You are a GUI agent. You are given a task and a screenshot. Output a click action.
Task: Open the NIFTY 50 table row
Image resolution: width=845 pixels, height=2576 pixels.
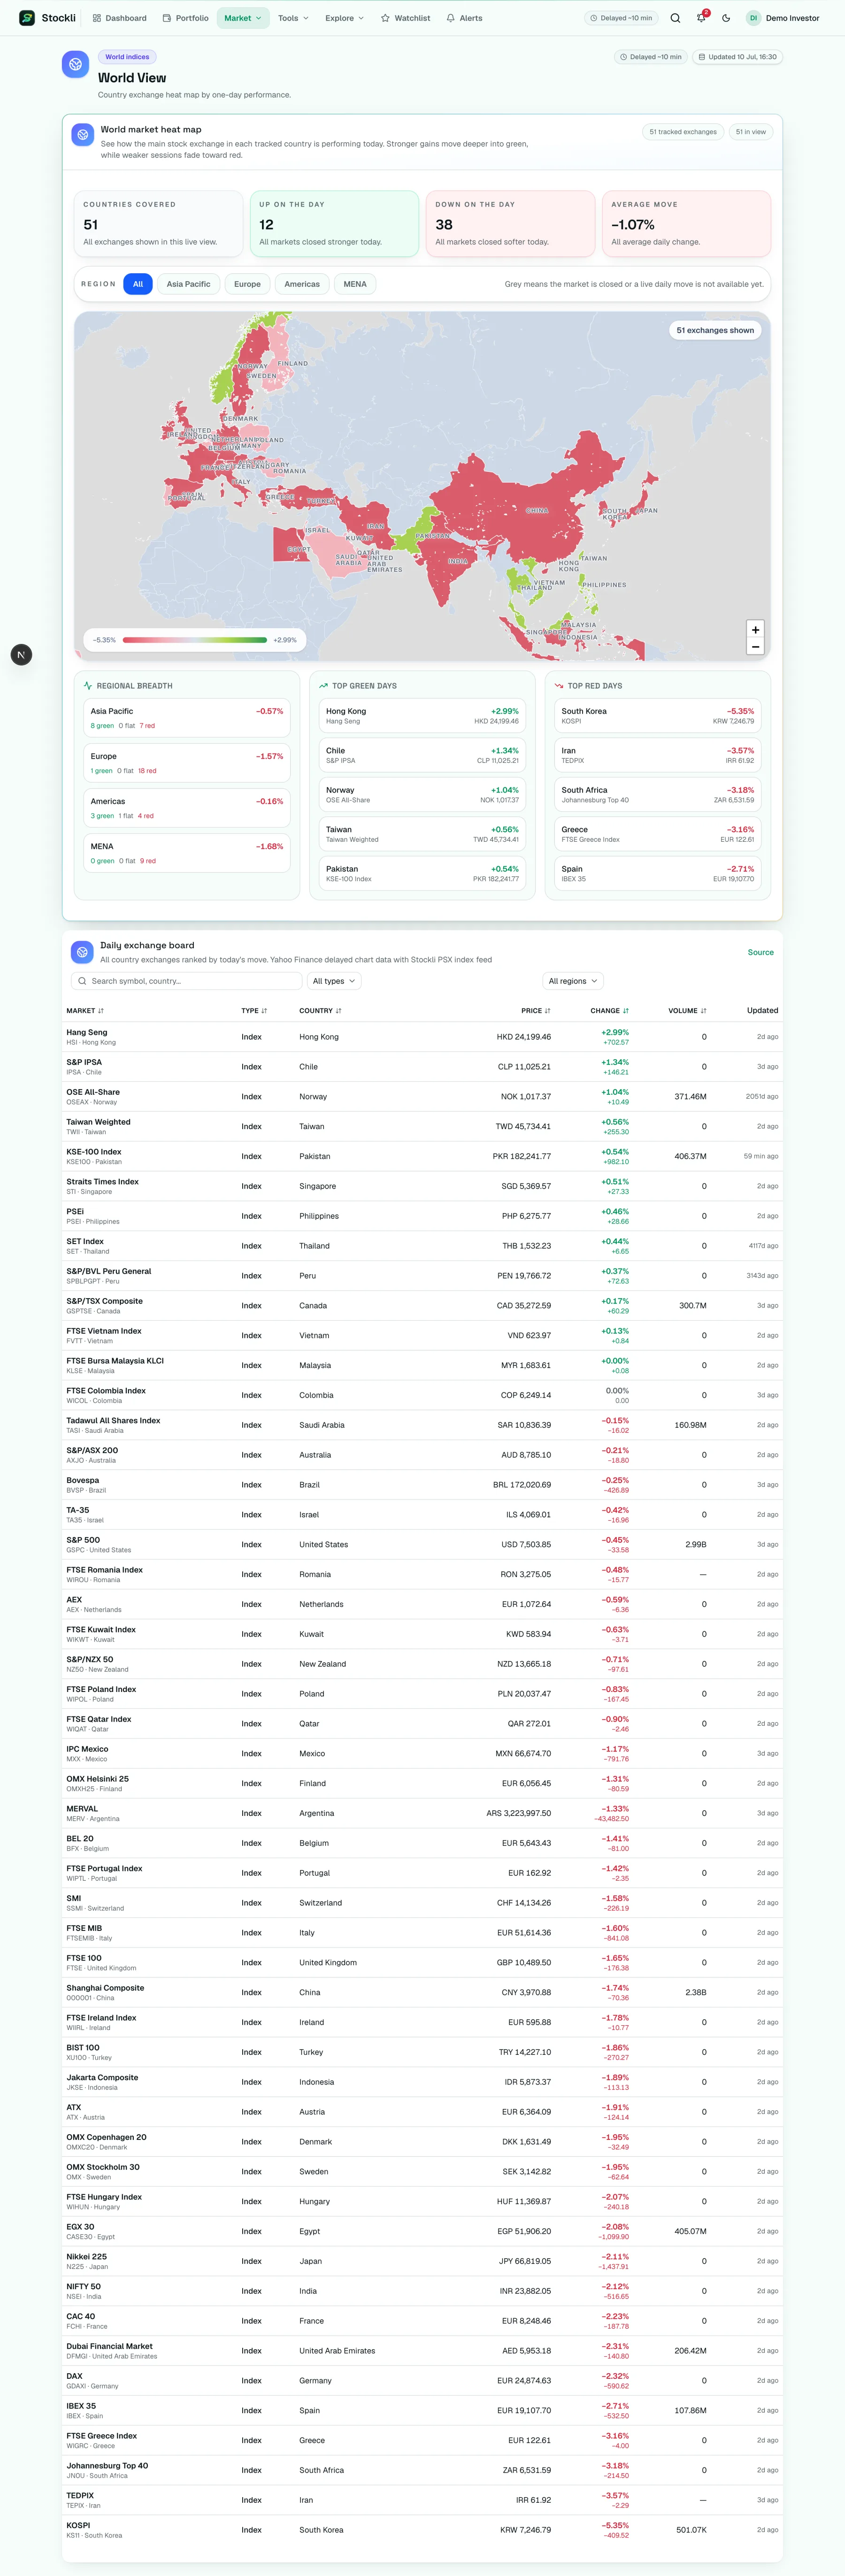coord(422,2291)
